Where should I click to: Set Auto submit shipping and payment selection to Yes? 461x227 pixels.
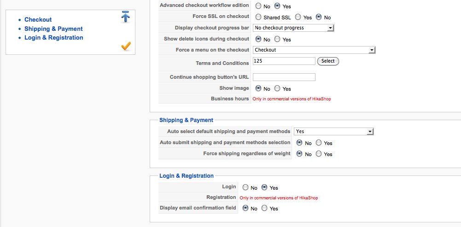(x=319, y=143)
